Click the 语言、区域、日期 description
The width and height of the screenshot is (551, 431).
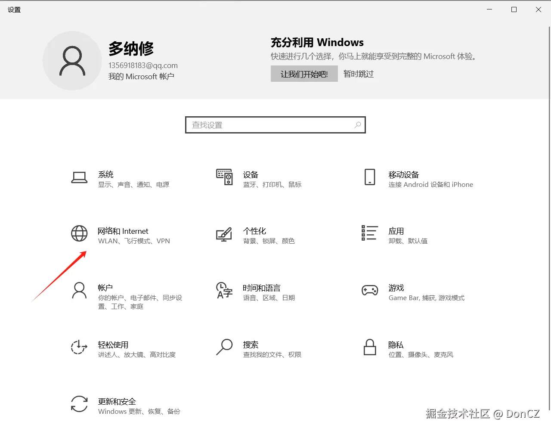269,298
